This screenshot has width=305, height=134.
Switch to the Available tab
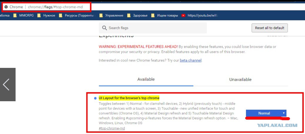(146, 79)
